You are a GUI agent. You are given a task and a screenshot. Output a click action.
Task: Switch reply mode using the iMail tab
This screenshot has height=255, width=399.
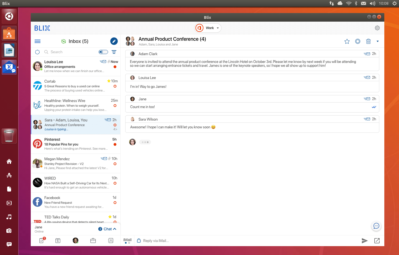[127, 241]
